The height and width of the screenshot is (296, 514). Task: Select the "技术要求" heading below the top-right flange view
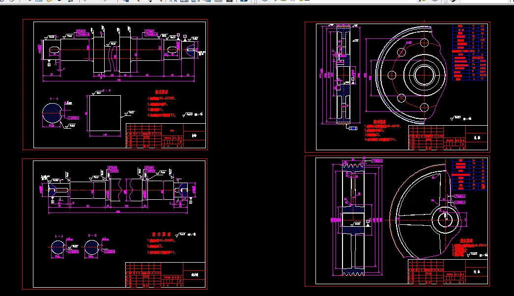(379, 122)
